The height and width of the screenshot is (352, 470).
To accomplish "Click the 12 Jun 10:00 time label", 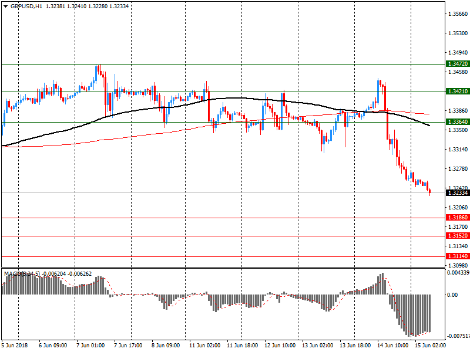I will click(x=280, y=346).
